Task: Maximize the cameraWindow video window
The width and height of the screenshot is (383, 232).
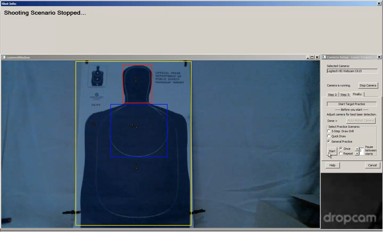Action: click(313, 57)
